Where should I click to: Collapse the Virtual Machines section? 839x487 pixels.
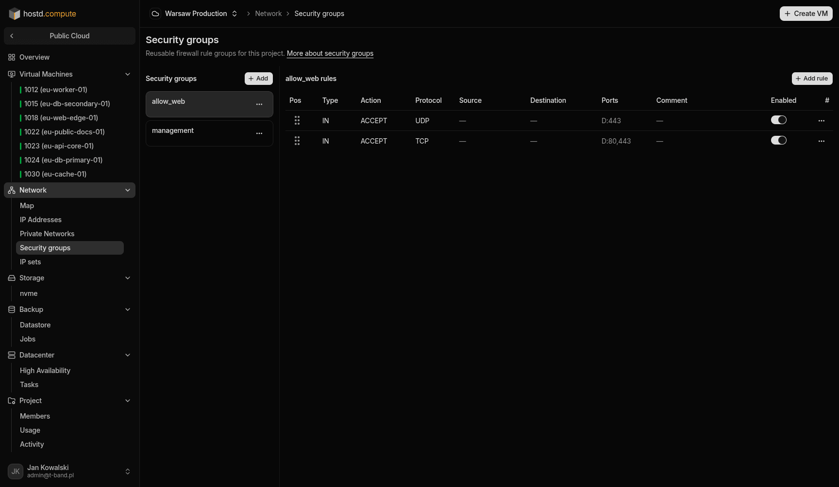[x=128, y=74]
